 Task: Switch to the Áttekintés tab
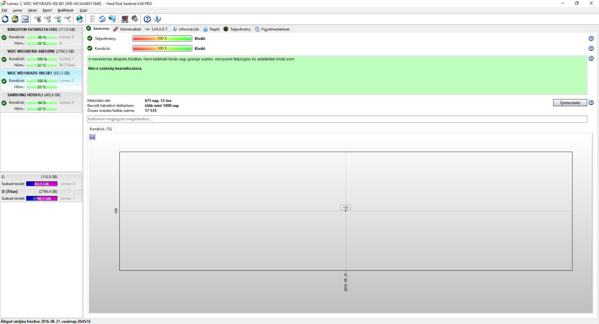tap(98, 29)
